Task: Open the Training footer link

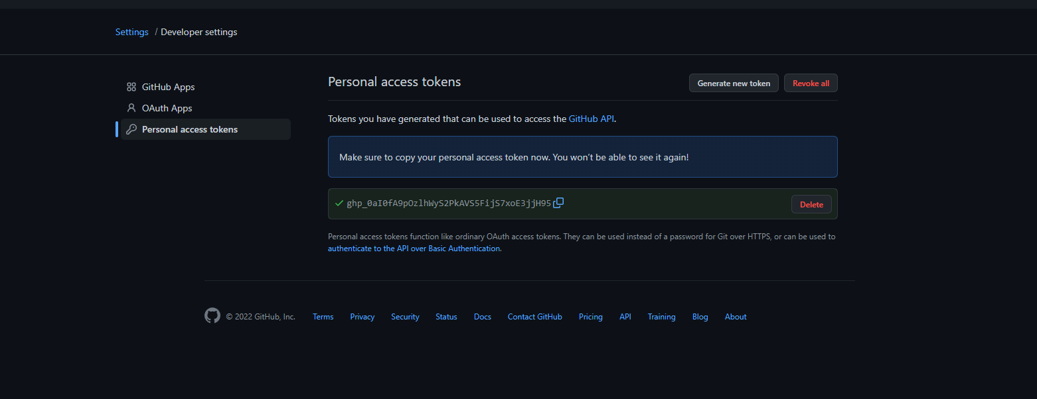Action: click(x=662, y=317)
